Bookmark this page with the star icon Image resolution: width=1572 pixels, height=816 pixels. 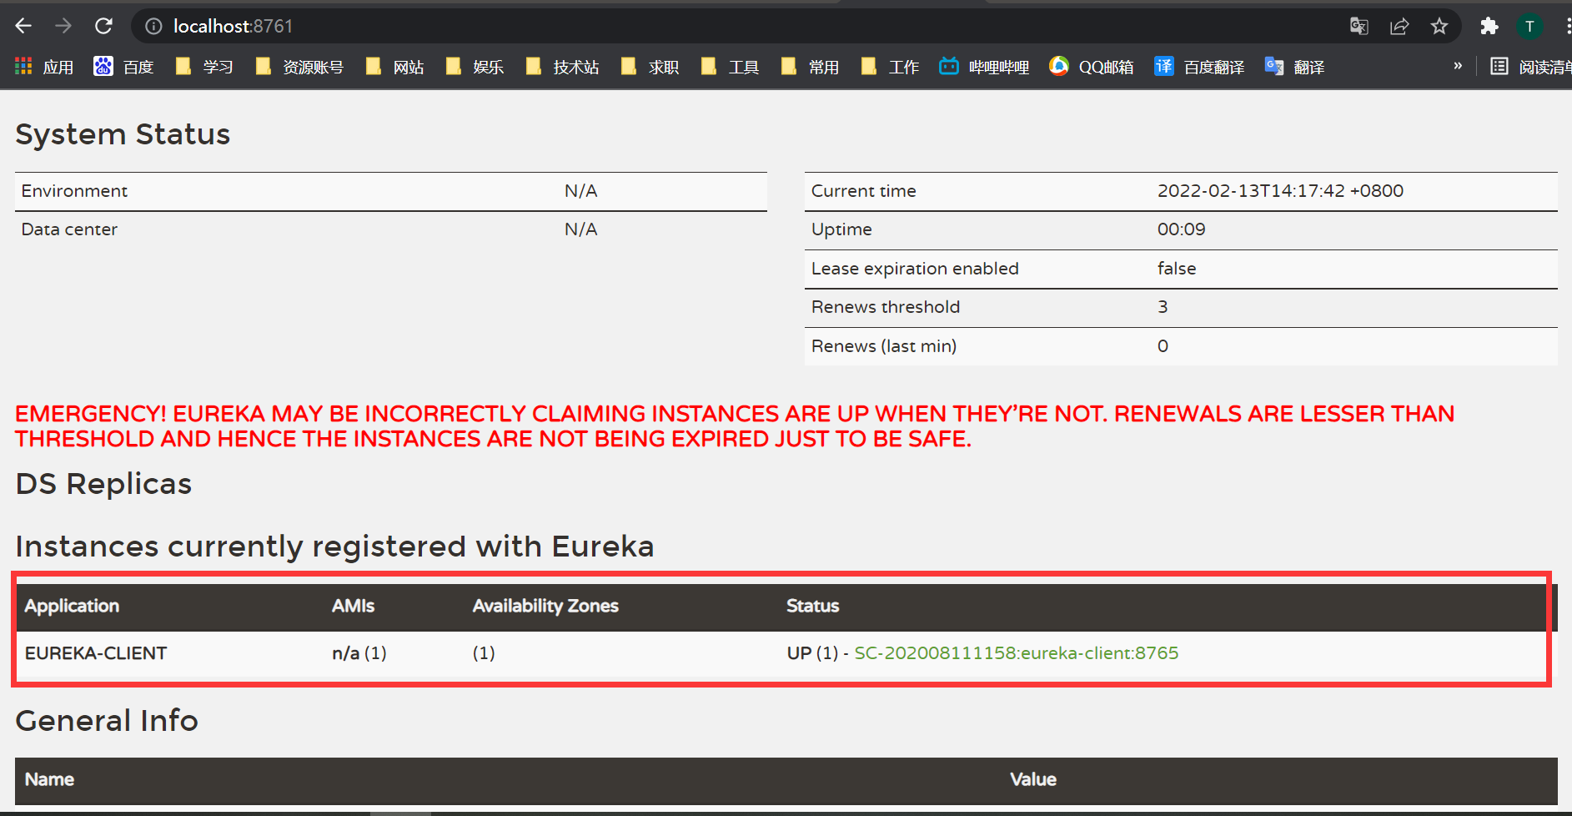(x=1439, y=27)
